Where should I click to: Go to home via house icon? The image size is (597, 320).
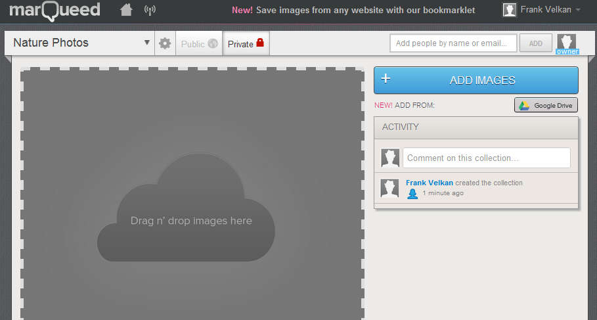point(126,10)
